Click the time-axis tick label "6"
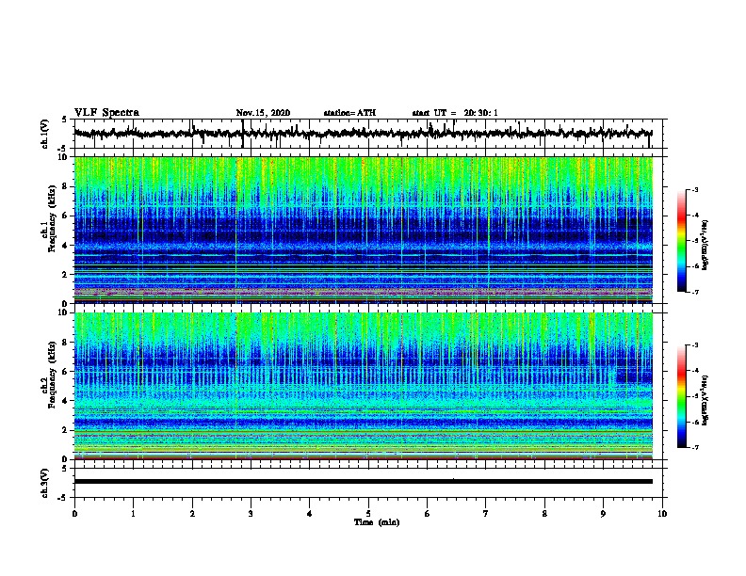 [428, 514]
